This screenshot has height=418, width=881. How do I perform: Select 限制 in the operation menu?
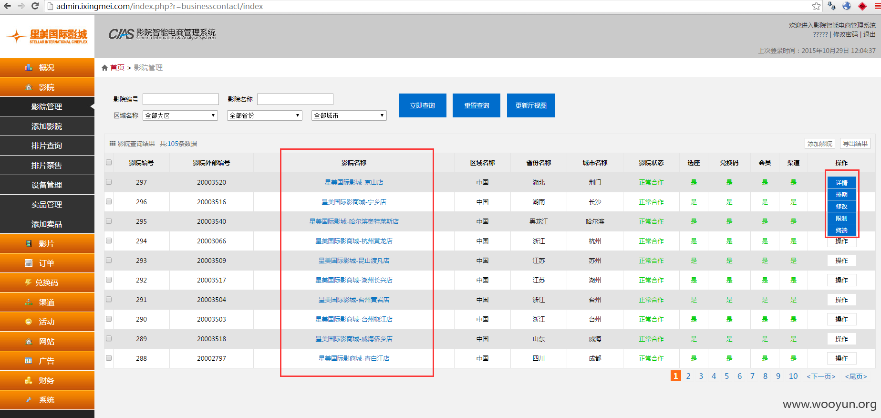coord(841,219)
